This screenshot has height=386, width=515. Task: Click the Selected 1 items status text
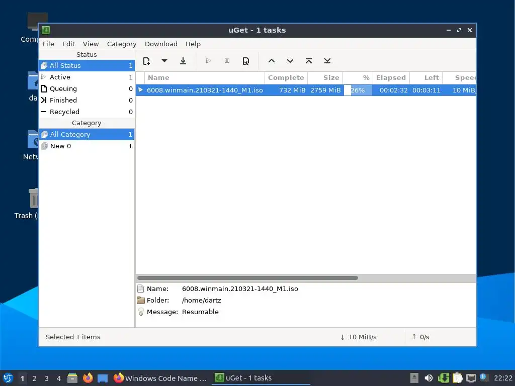tap(73, 337)
